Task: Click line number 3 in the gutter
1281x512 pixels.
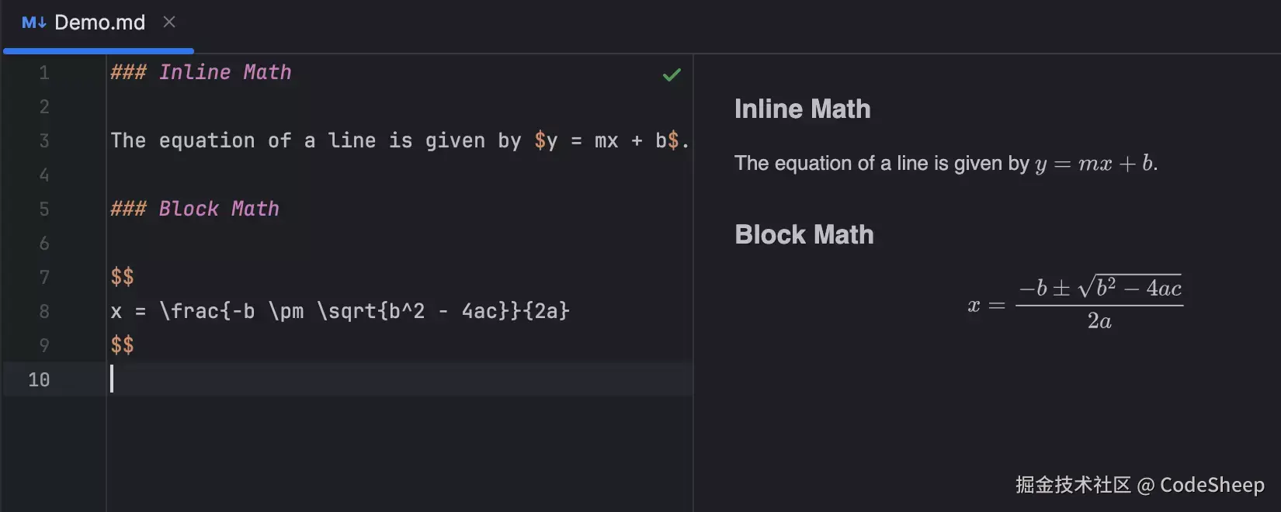Action: [44, 141]
